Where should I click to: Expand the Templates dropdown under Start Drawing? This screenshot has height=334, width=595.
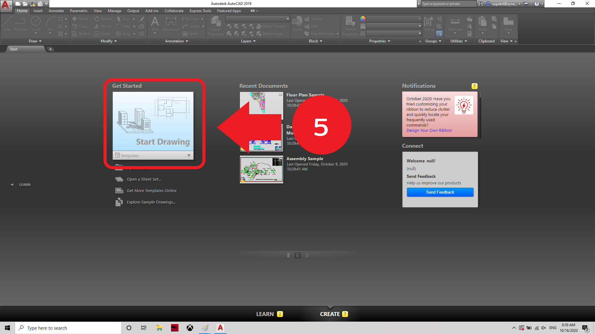pyautogui.click(x=189, y=156)
